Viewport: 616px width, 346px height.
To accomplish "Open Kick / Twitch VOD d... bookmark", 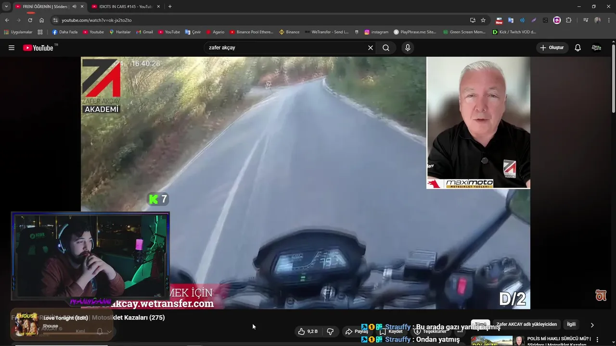I will coord(514,32).
